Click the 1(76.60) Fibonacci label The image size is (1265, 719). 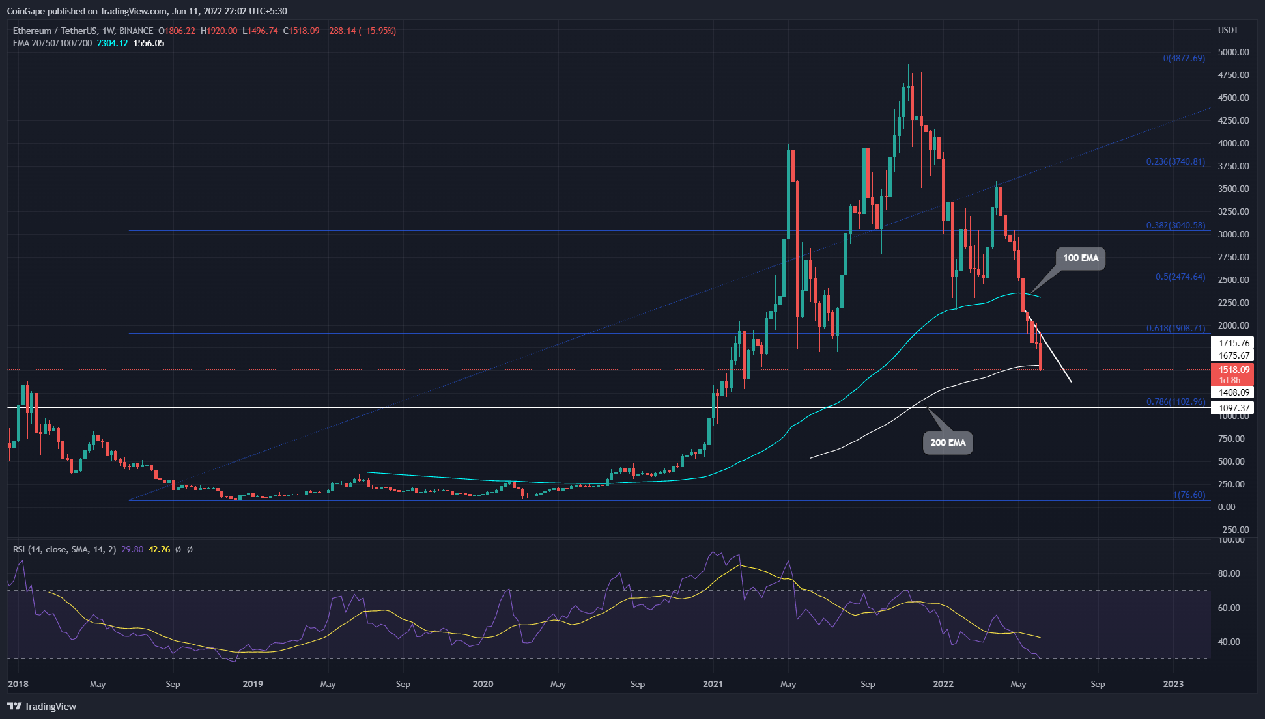(x=1189, y=495)
